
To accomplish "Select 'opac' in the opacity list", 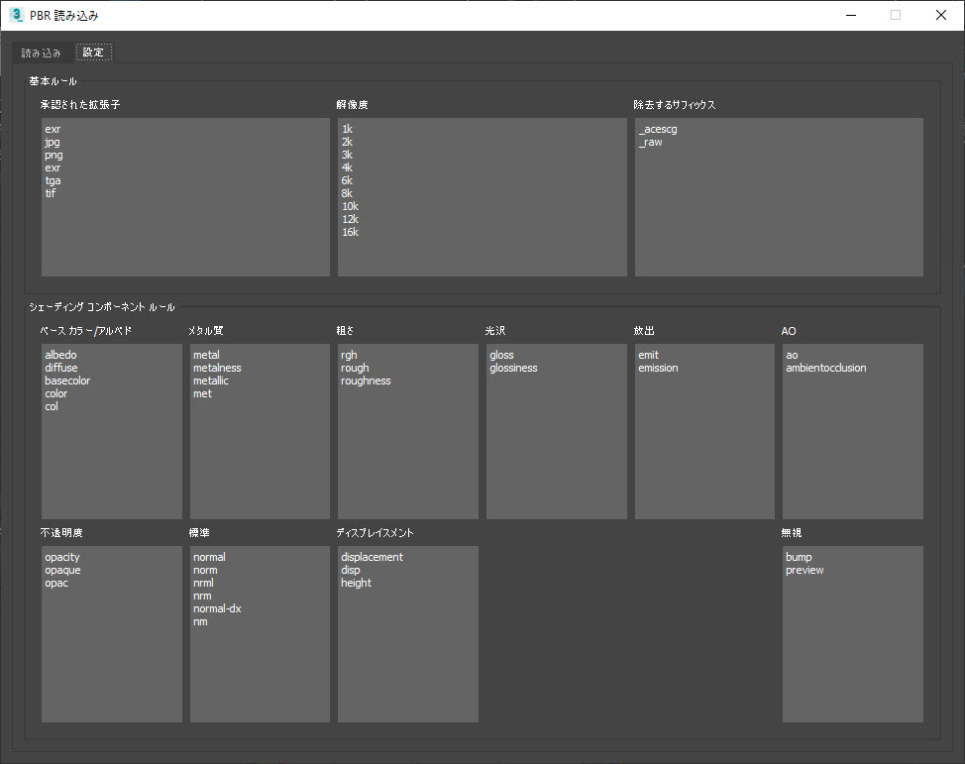I will [56, 583].
